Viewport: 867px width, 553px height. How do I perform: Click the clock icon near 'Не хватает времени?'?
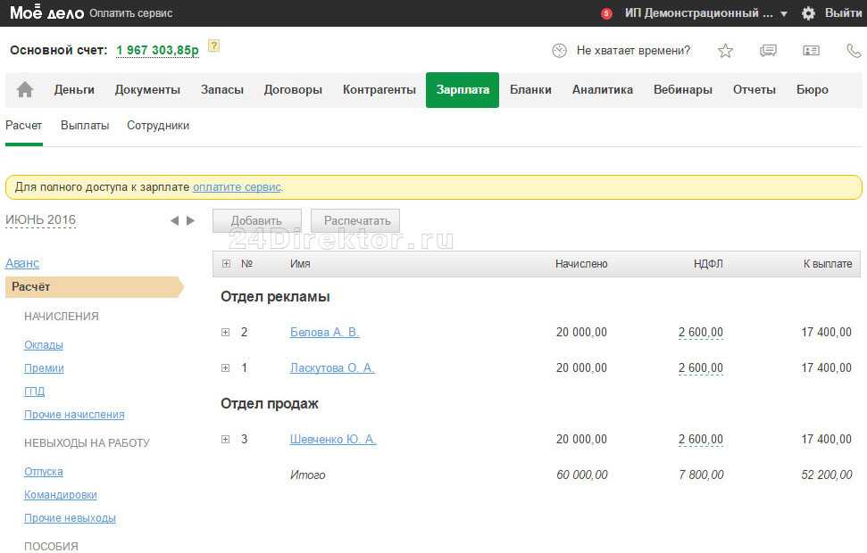[559, 51]
